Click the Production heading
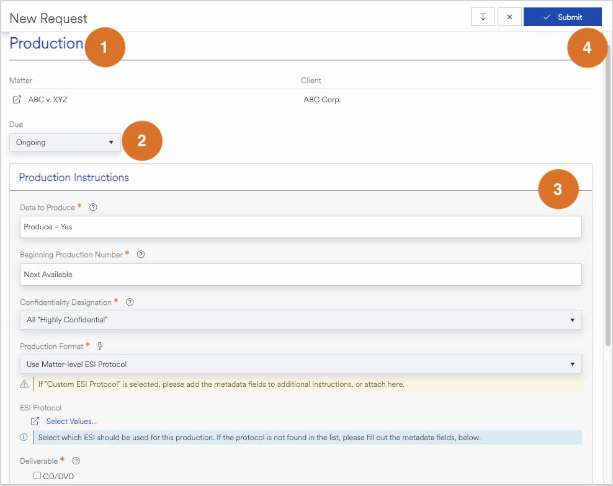This screenshot has height=486, width=613. click(x=46, y=43)
